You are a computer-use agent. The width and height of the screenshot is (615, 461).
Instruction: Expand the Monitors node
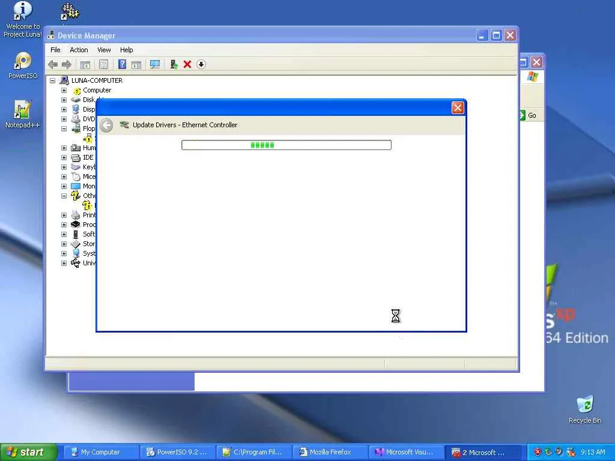(64, 186)
